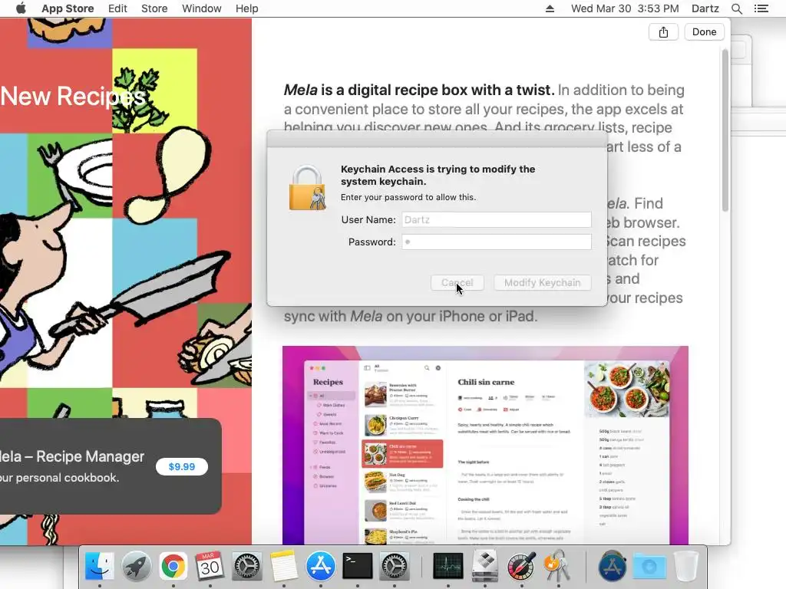Image resolution: width=786 pixels, height=589 pixels.
Task: Open the Trash in the dock
Action: [x=685, y=566]
